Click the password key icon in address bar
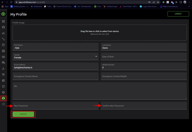Viewport: 192px width, 132px height. 149,2
